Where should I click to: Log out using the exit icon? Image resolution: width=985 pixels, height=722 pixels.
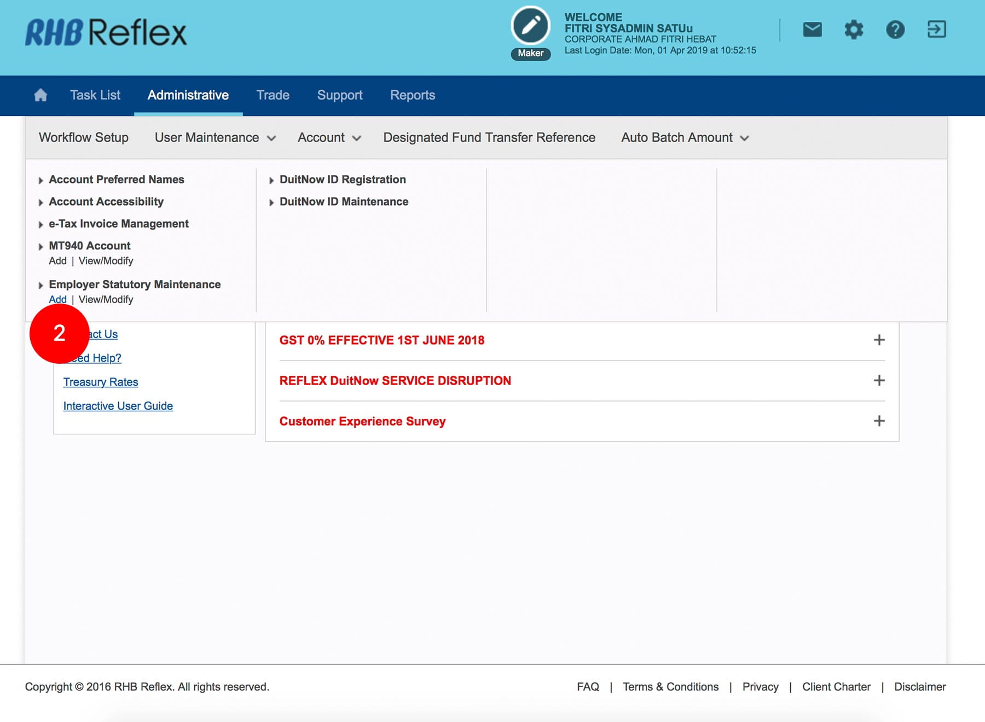point(936,30)
